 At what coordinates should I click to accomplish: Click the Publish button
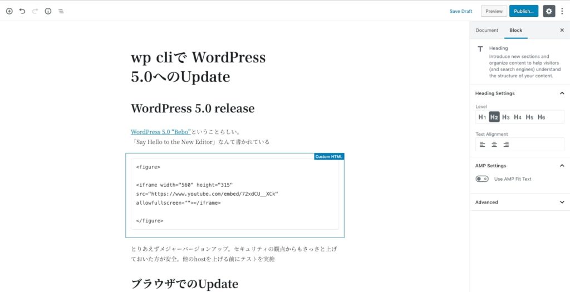[x=523, y=11]
